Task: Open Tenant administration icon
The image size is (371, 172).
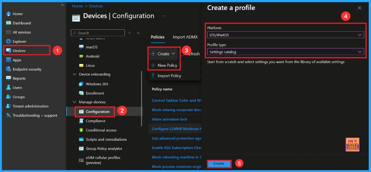Action: pyautogui.click(x=8, y=106)
